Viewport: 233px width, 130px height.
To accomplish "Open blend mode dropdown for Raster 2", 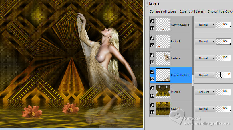I will click(x=205, y=58).
